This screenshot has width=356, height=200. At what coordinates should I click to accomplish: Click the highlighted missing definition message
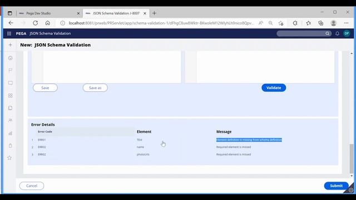pos(249,140)
